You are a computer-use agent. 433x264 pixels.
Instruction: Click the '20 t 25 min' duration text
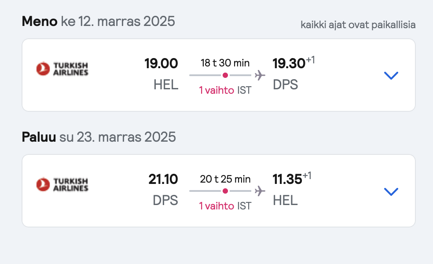click(225, 179)
